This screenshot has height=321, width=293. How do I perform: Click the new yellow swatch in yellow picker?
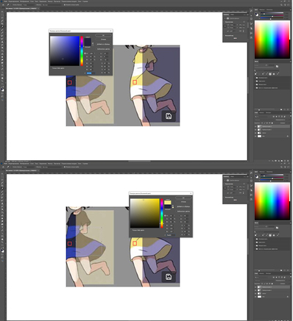click(x=168, y=202)
